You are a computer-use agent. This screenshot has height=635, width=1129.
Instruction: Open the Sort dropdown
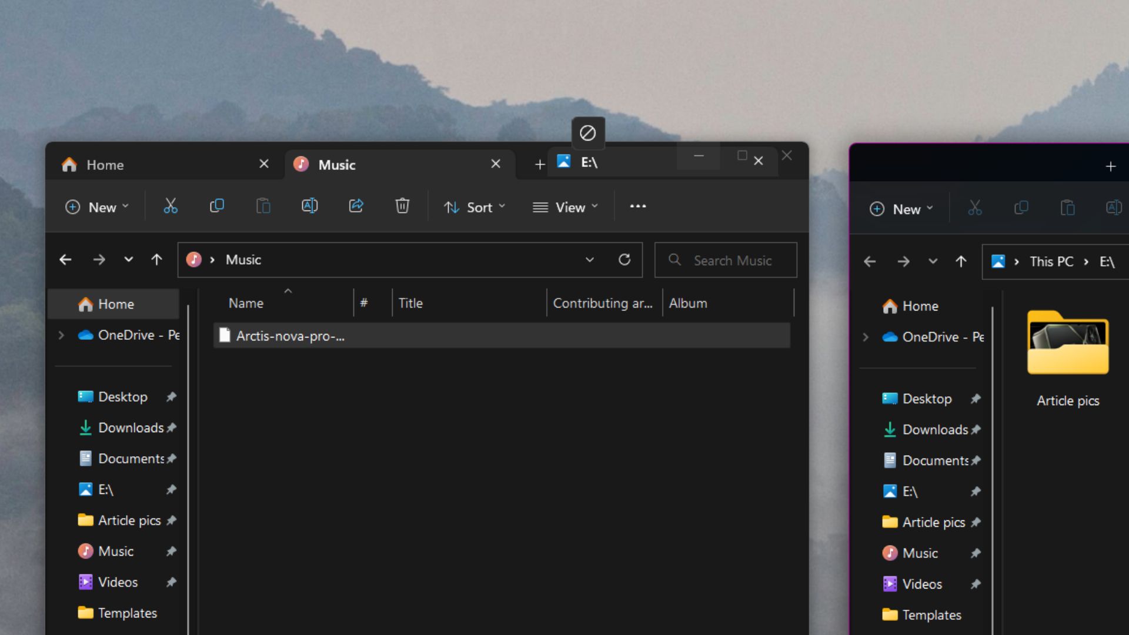475,206
